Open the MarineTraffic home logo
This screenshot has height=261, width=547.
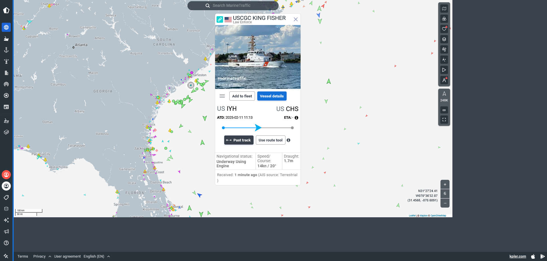pyautogui.click(x=6, y=11)
